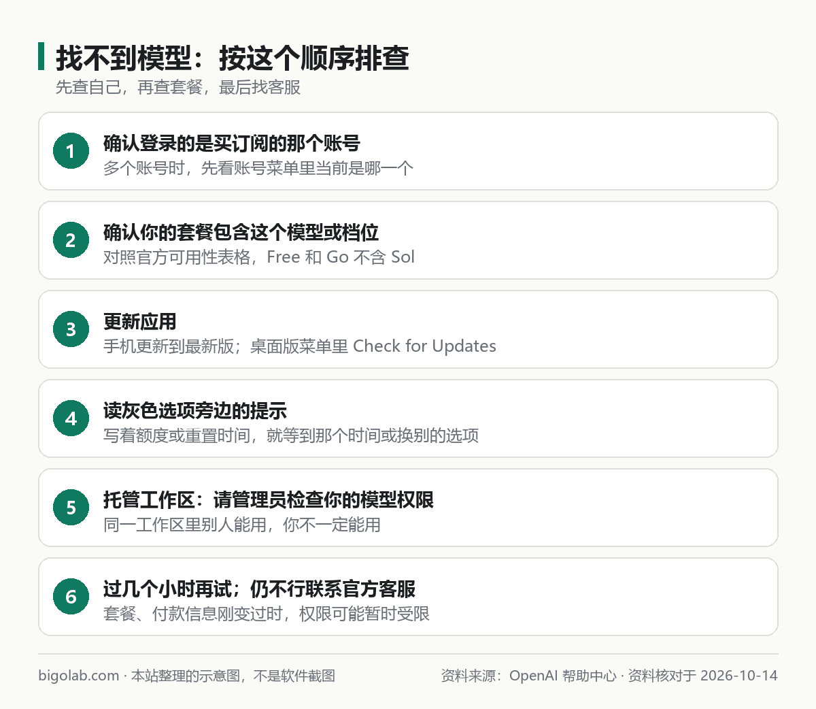
Task: Click footer text bigolab.com · 本站整理的示意图
Action: (139, 676)
